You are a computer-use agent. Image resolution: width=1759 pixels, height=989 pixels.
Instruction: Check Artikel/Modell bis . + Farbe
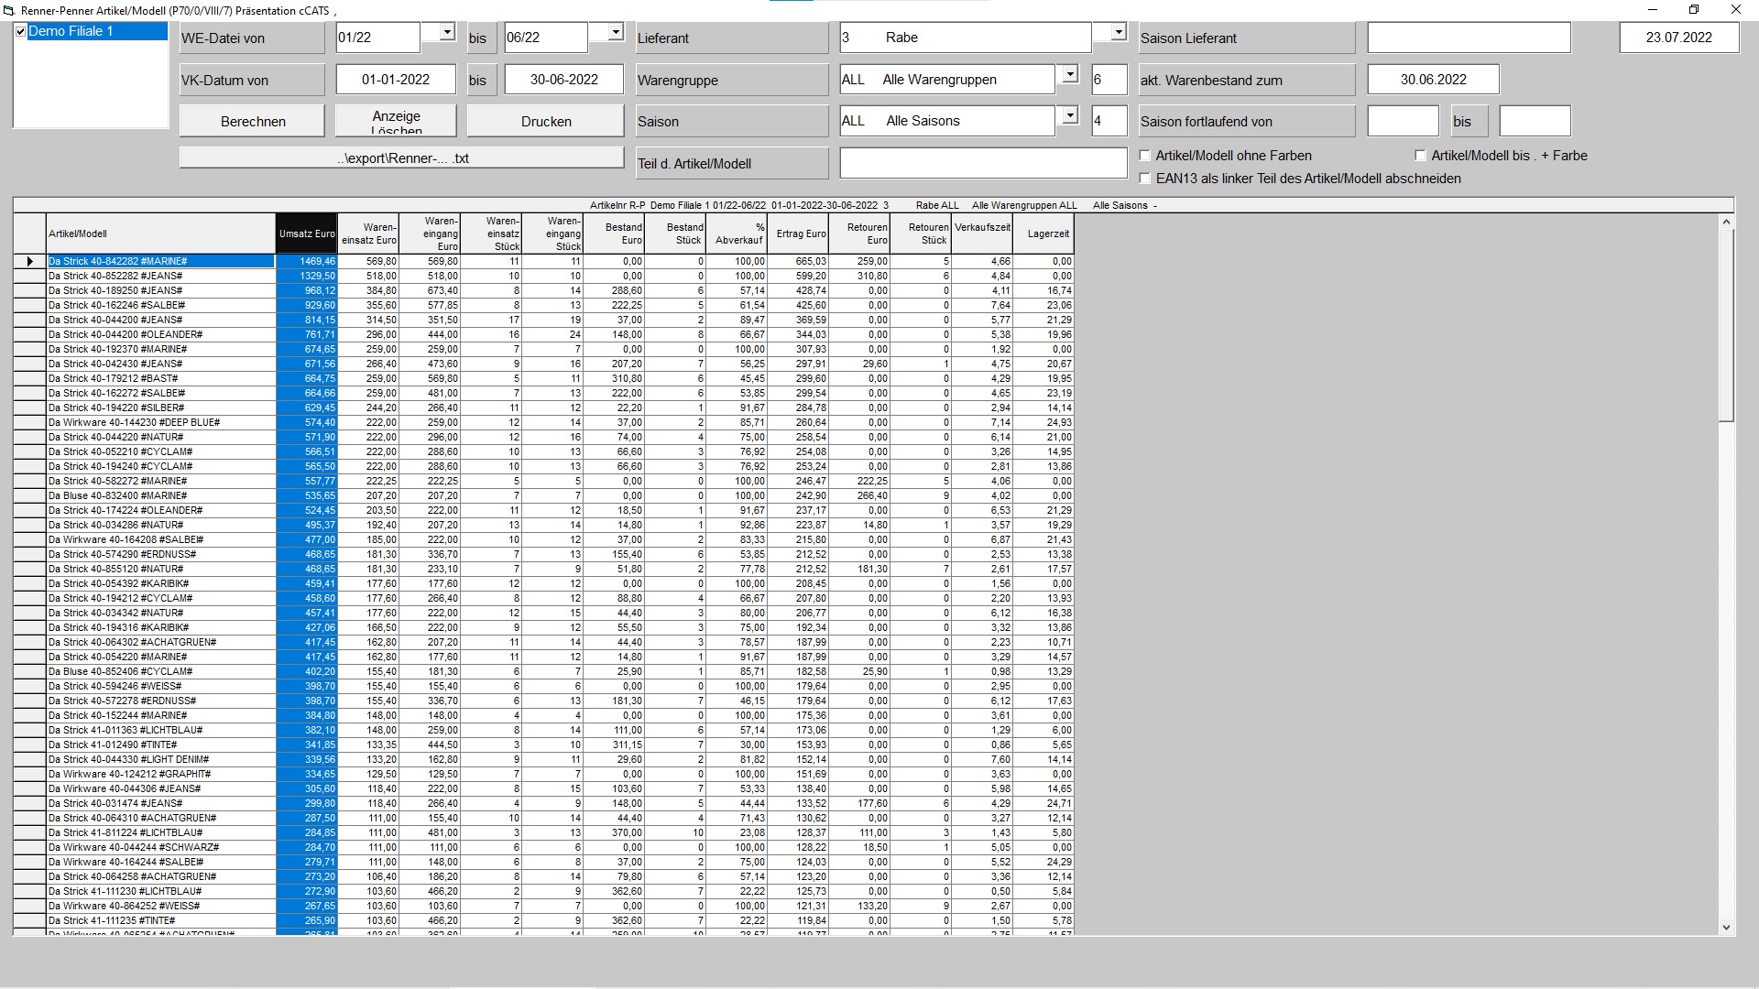pyautogui.click(x=1420, y=156)
